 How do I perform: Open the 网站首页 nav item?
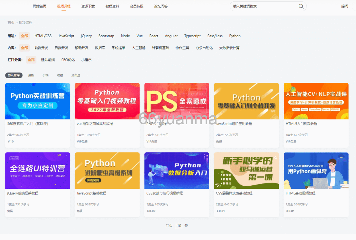(x=40, y=6)
